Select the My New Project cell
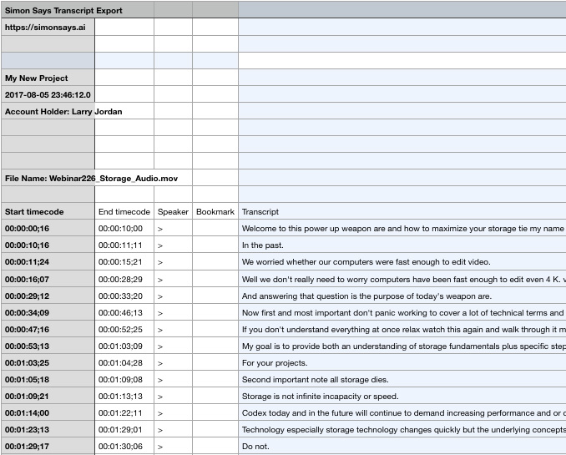The image size is (566, 455). tap(48, 78)
